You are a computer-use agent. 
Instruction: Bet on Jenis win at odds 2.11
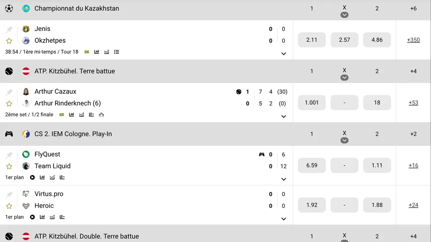[x=311, y=40]
